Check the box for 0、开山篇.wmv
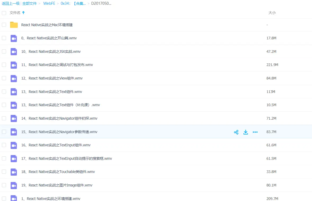This screenshot has width=312, height=201. pos(4,38)
